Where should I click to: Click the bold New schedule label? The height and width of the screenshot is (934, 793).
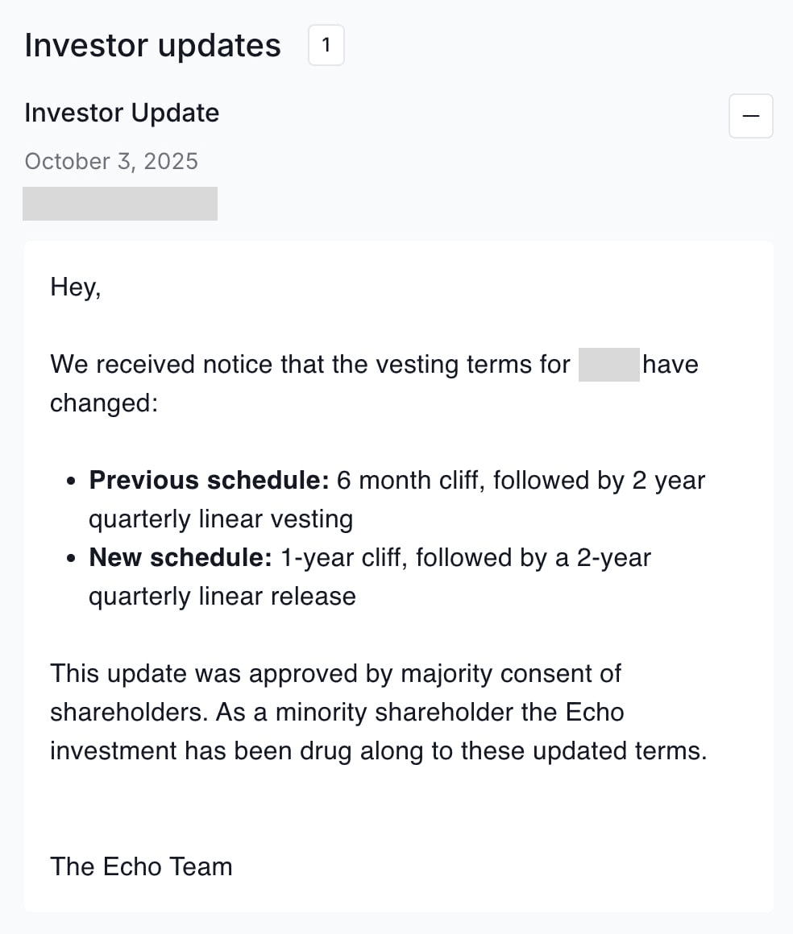181,558
